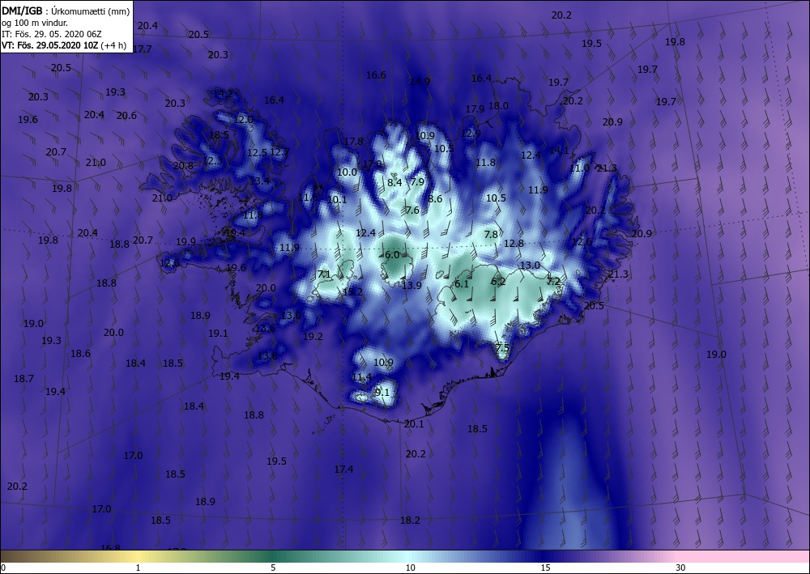Select the 17.4 reading in the southern sea

point(343,469)
